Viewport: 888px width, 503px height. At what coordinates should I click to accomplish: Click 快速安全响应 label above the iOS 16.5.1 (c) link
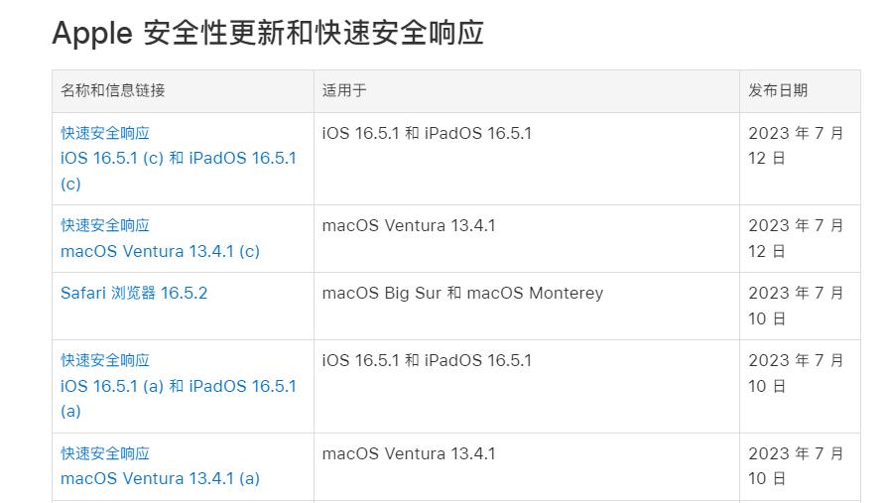tap(105, 133)
